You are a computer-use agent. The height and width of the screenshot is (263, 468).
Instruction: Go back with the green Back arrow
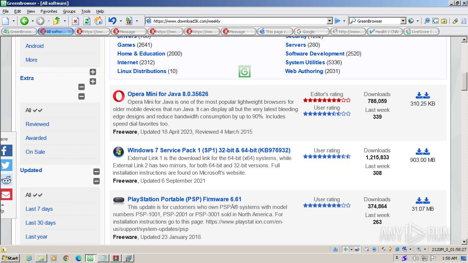(24, 21)
